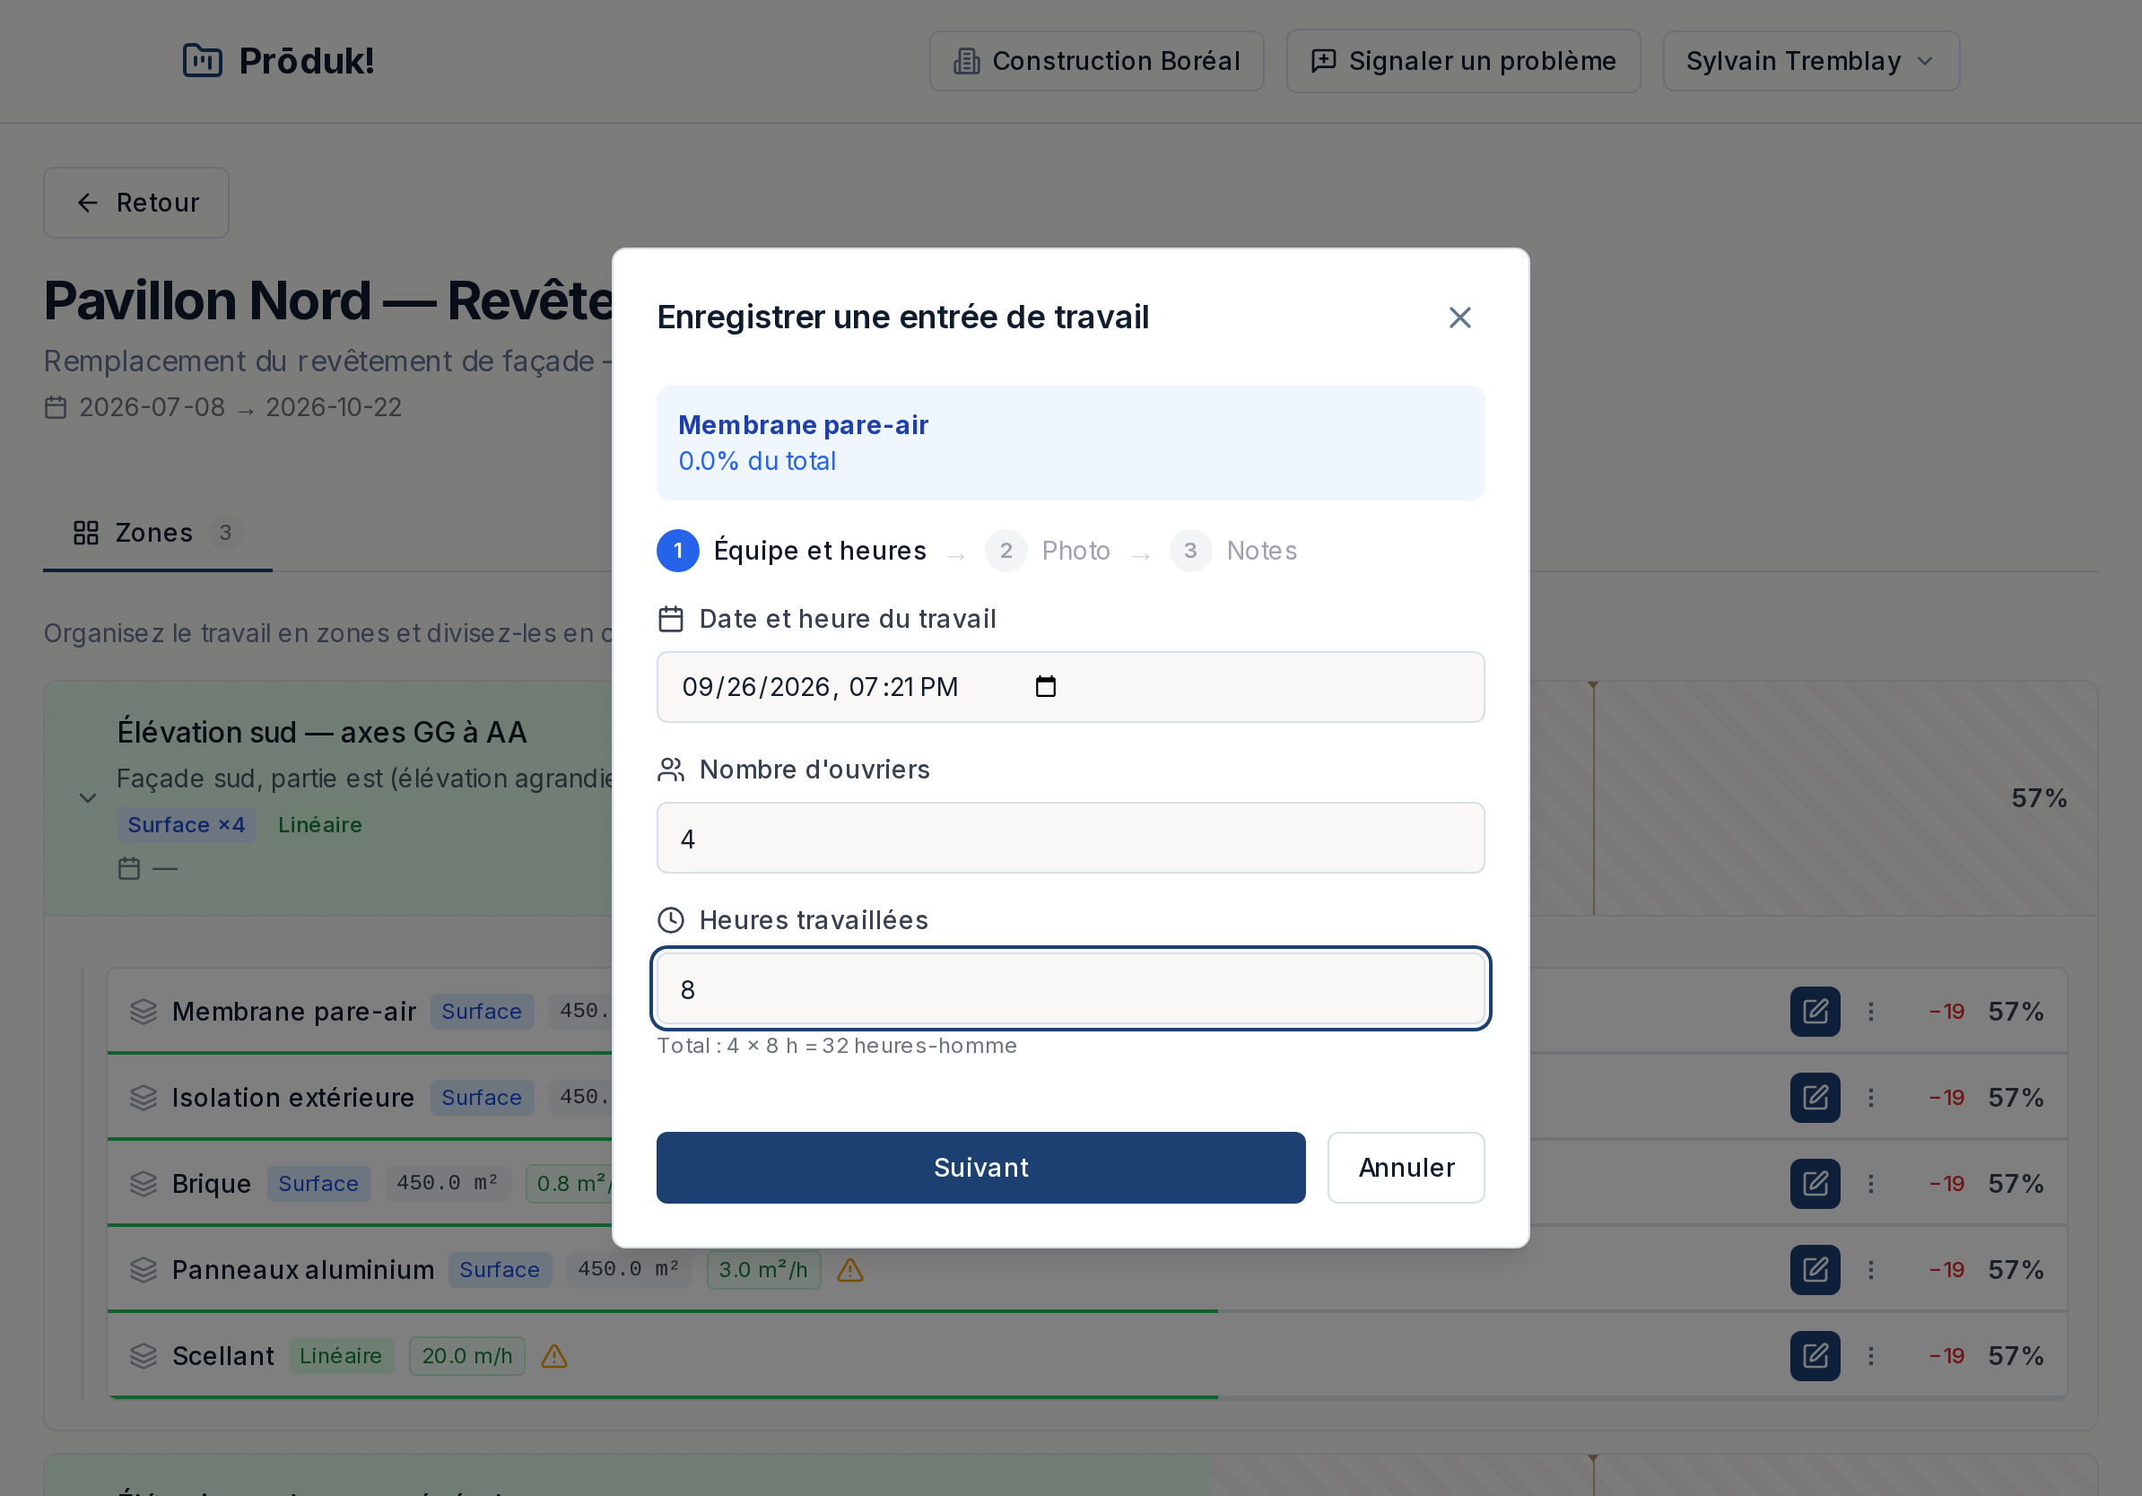Click Signaler un problème
Screen dimensions: 2142x1496
click(x=1463, y=61)
